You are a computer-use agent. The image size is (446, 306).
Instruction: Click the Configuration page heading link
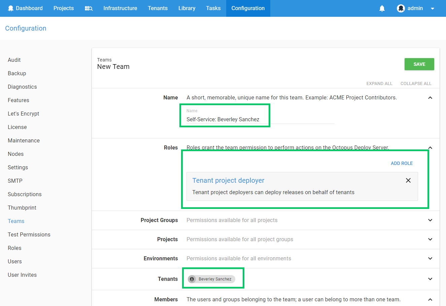pos(26,29)
